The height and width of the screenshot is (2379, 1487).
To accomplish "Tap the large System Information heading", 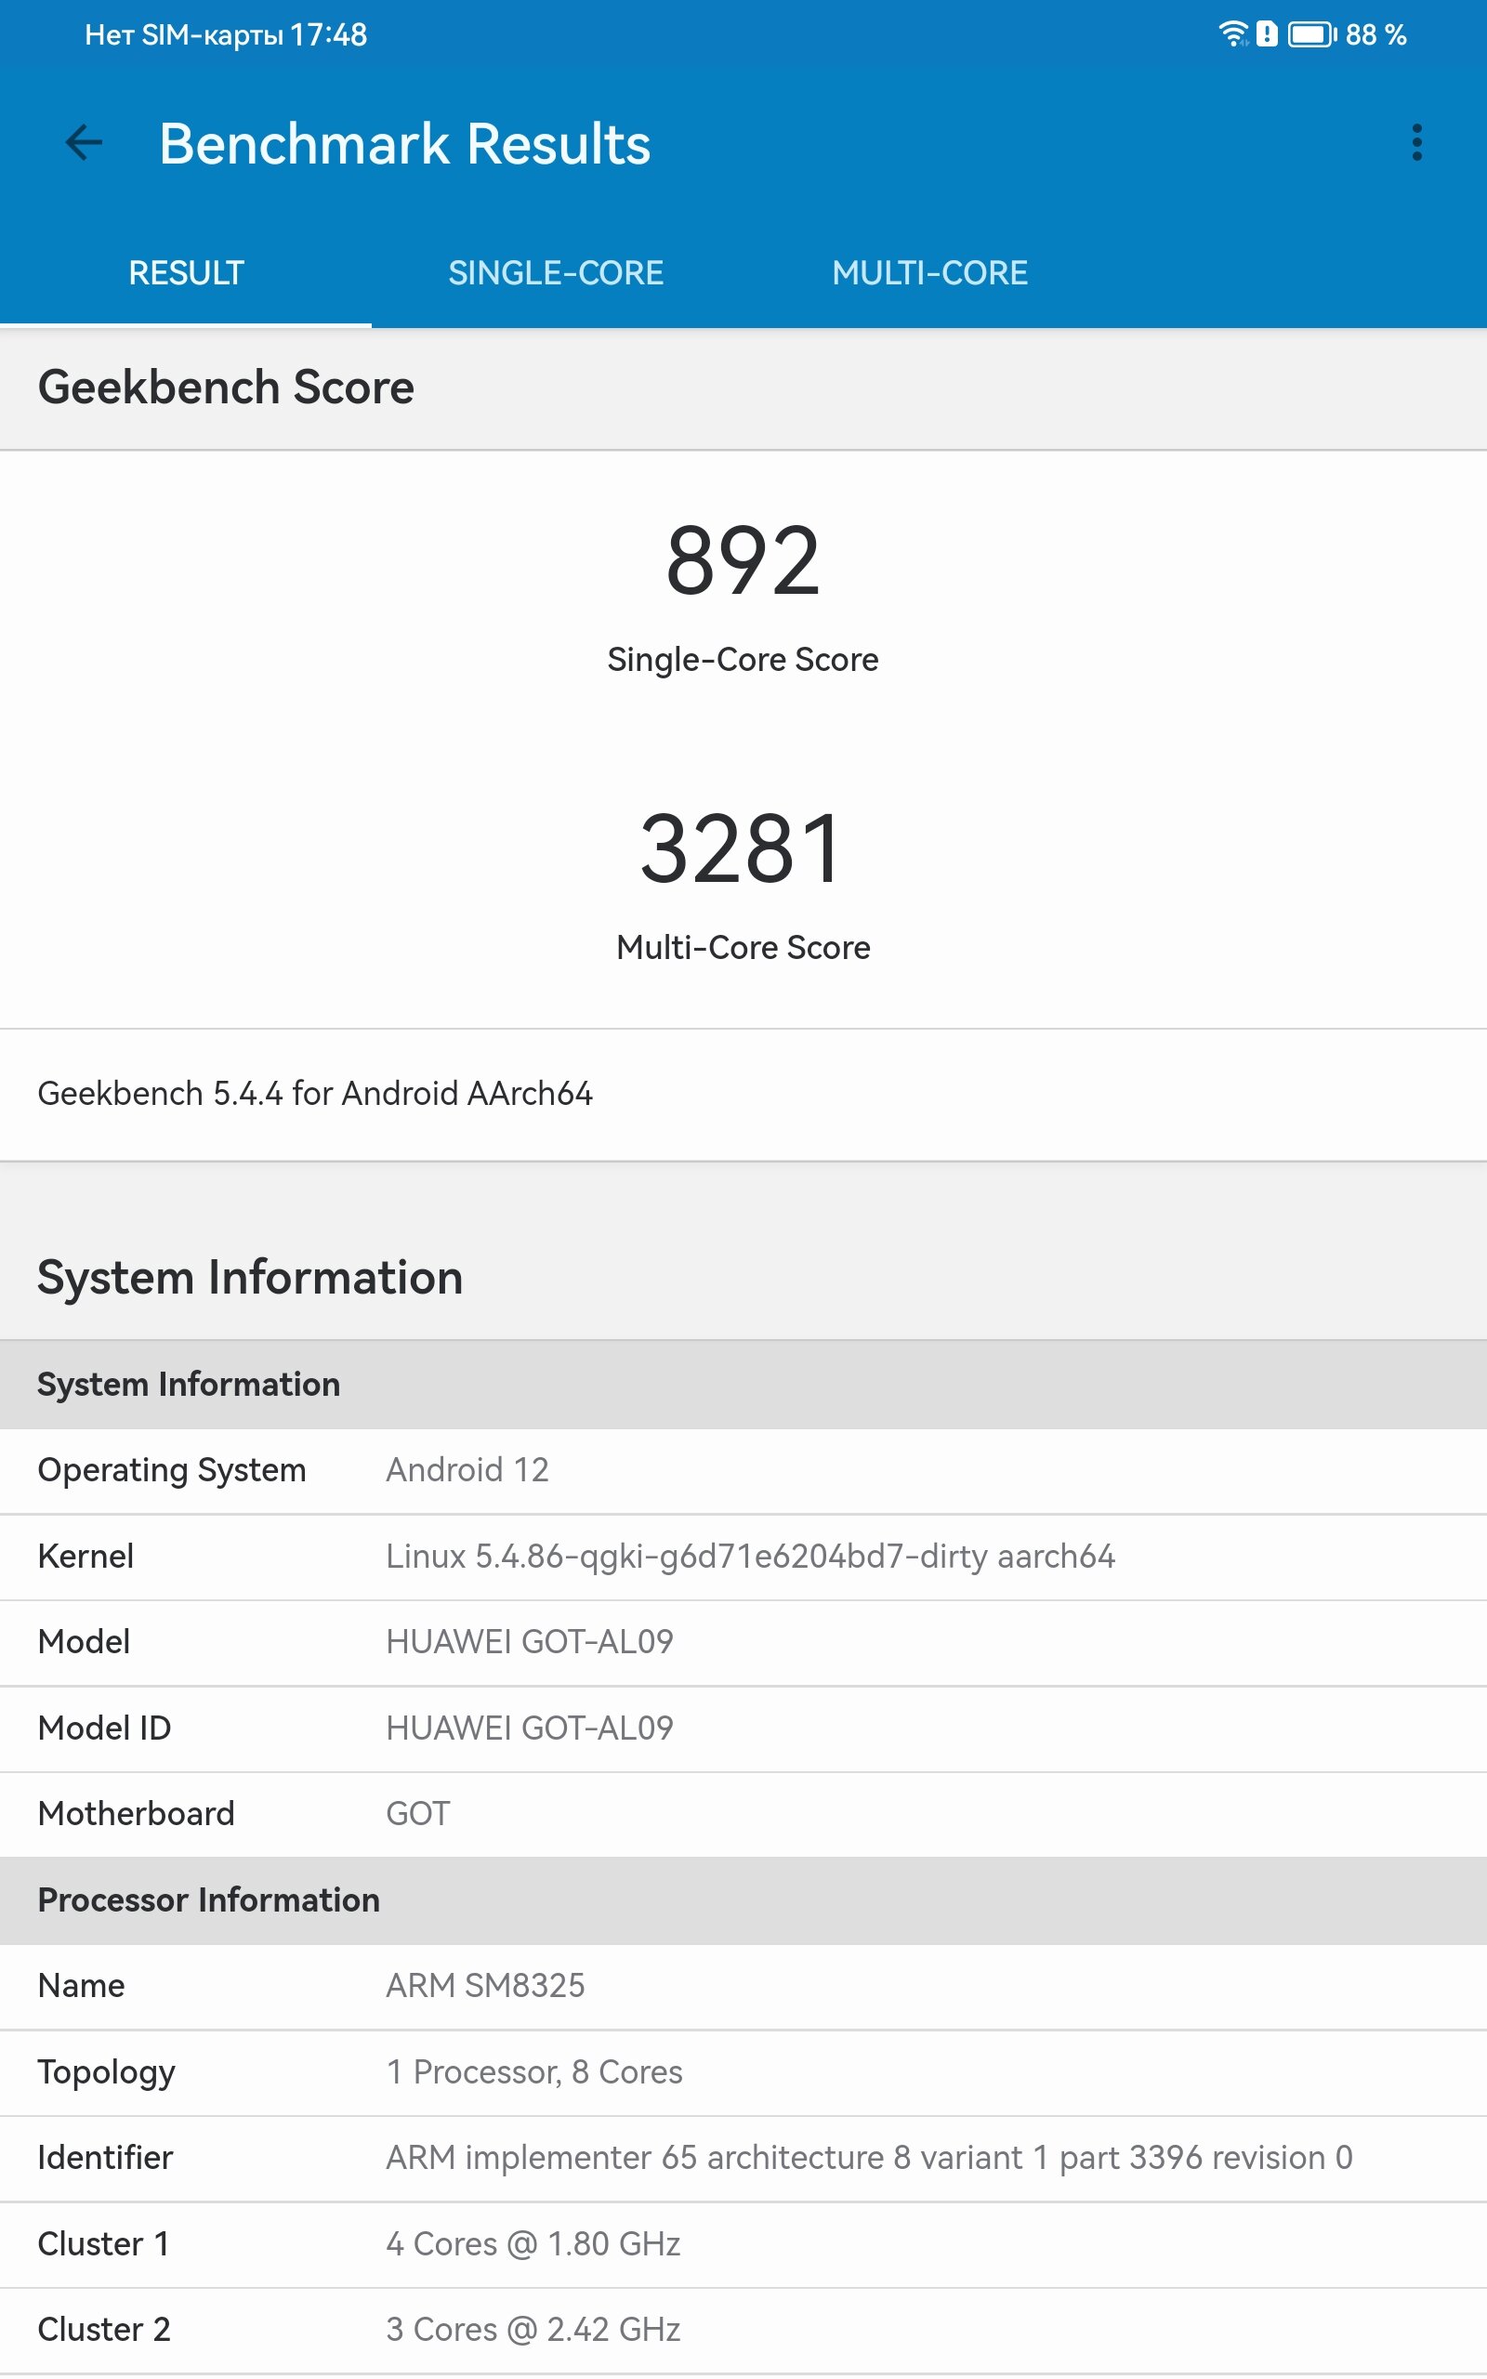I will coord(250,1278).
